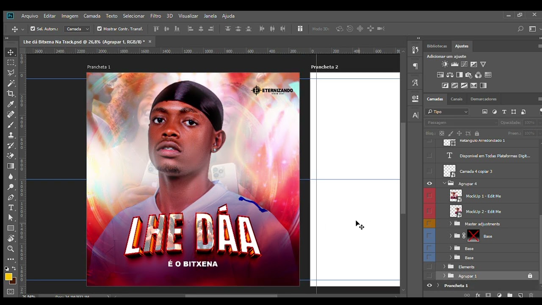Open the Tipo layer filter dropdown

click(x=447, y=112)
